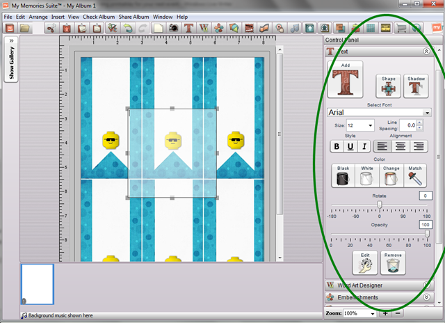
Task: Set text alignment to center
Action: pos(400,147)
